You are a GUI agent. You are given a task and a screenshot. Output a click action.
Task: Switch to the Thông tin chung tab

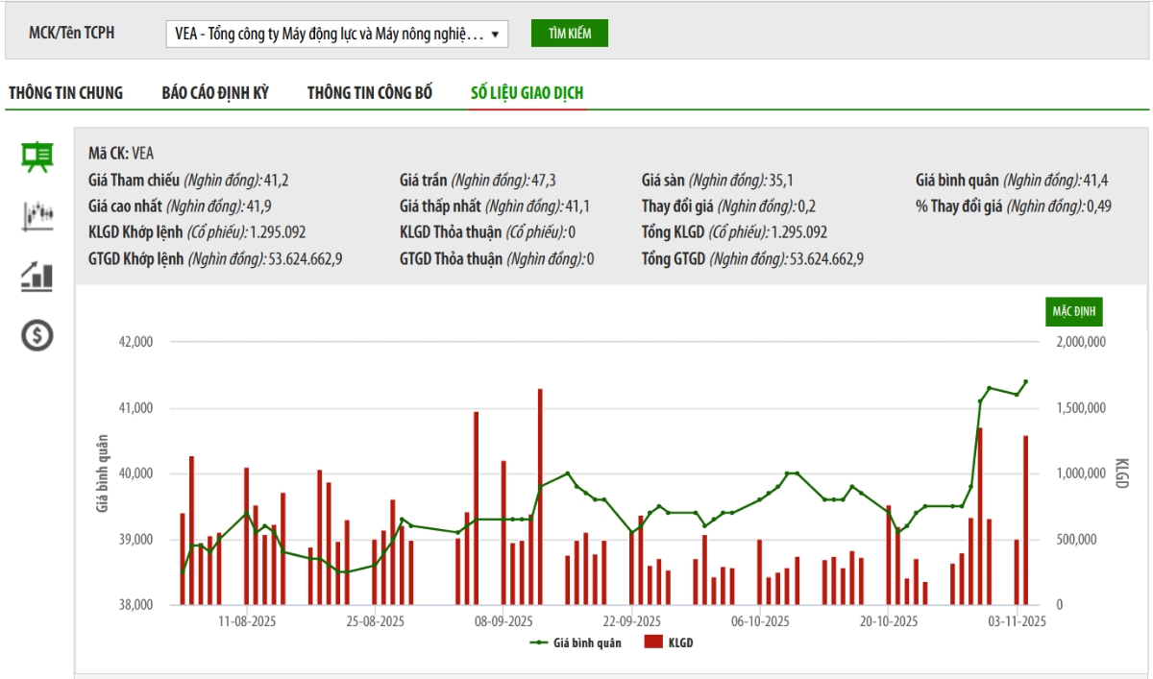pos(66,93)
